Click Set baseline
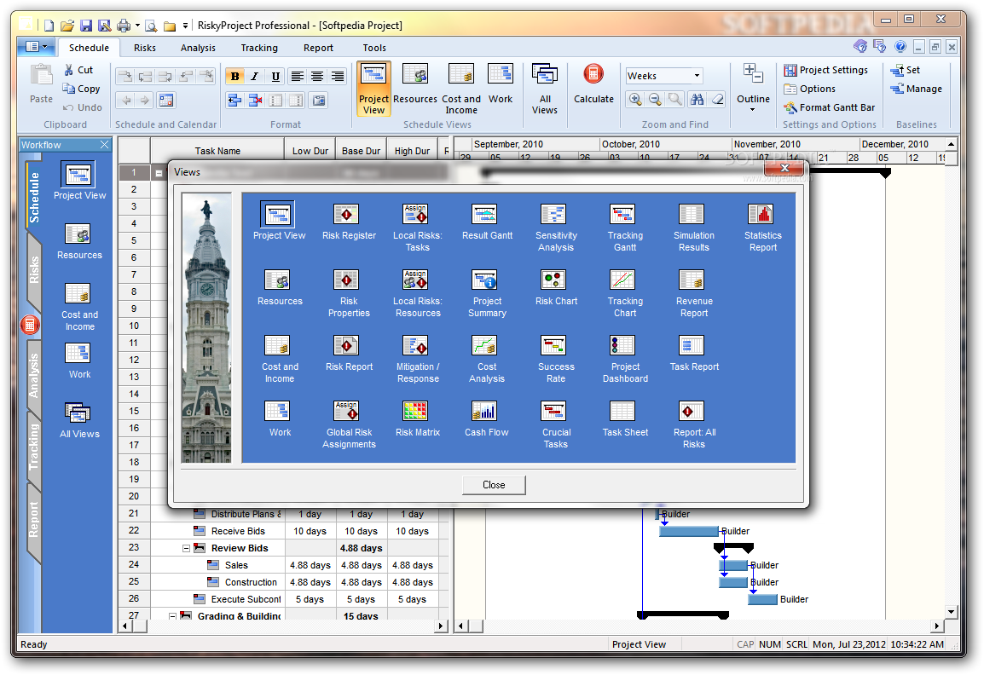Image resolution: width=984 pixels, height=675 pixels. 906,70
